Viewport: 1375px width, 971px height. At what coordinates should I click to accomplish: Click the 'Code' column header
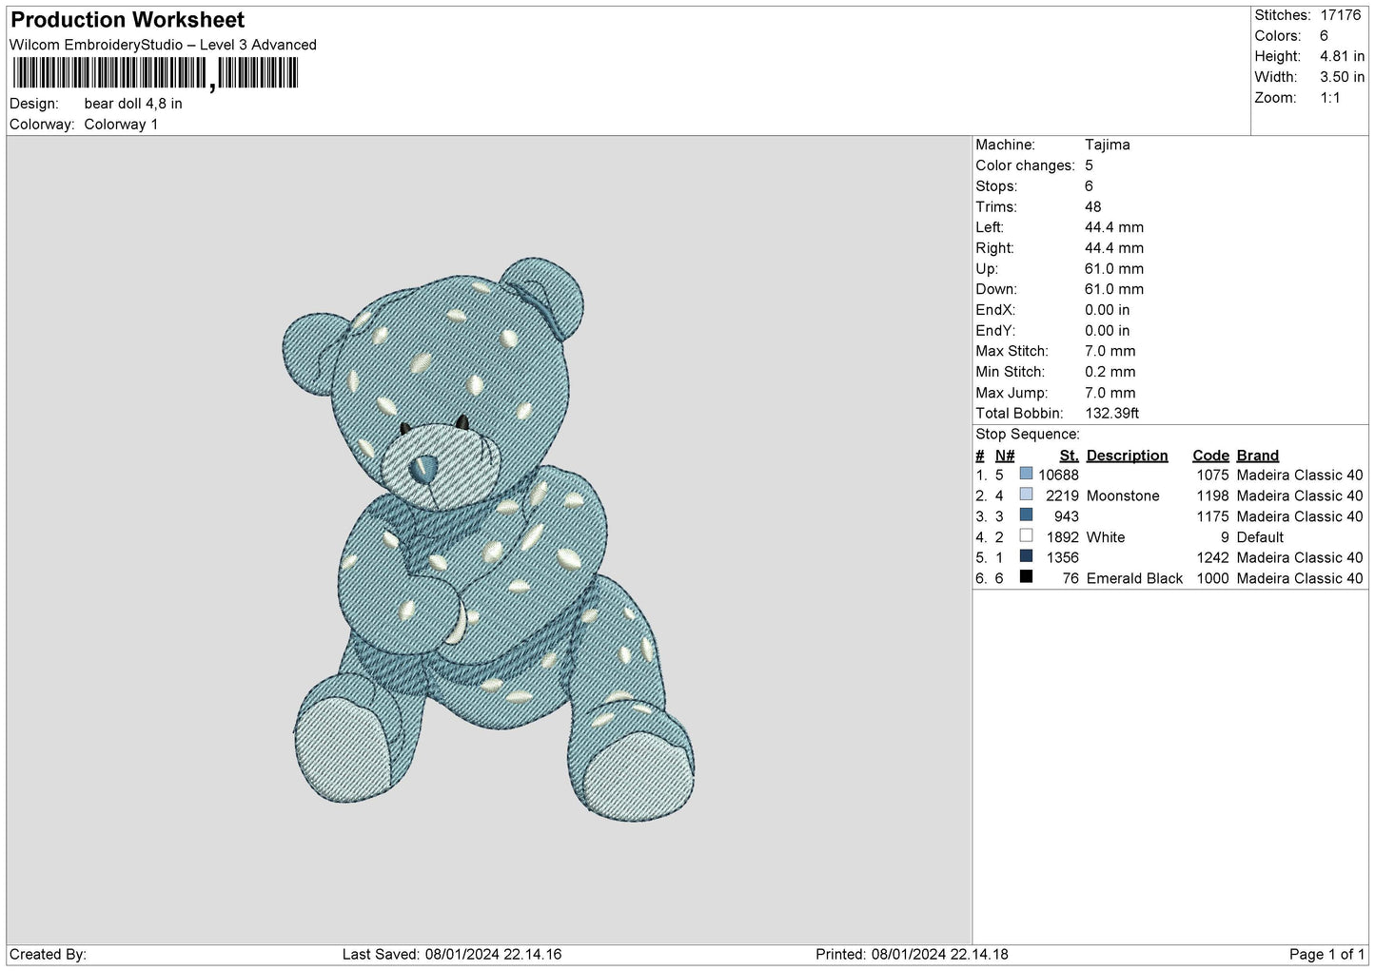click(1211, 456)
